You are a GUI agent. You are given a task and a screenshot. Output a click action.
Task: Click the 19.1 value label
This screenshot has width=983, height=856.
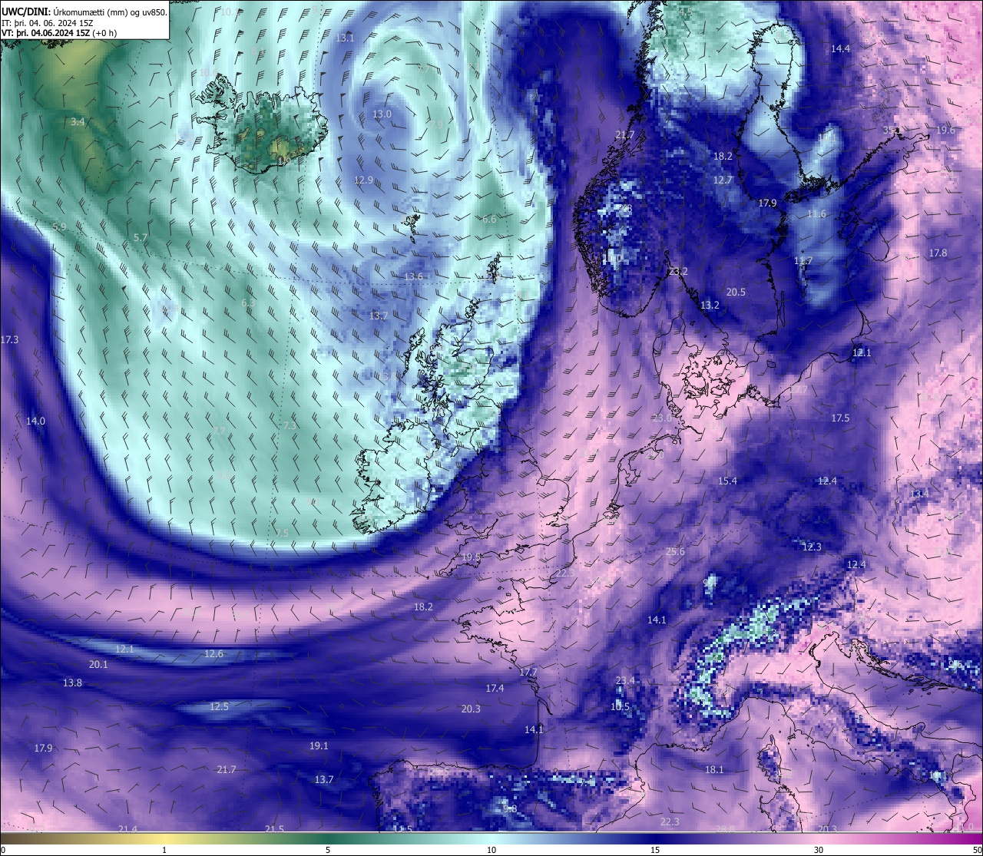[x=319, y=745]
